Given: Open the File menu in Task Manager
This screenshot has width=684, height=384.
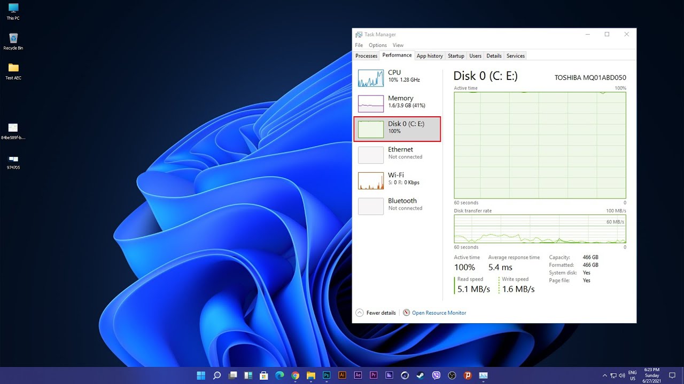Looking at the screenshot, I should pyautogui.click(x=359, y=45).
